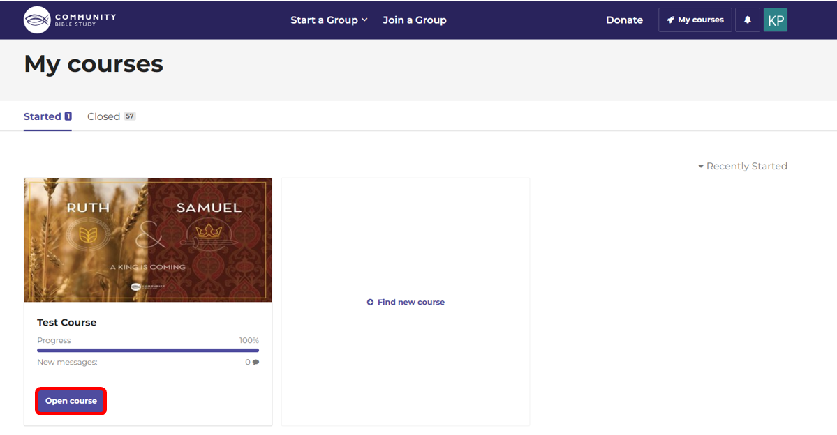Viewport: 837px width, 435px height.
Task: Click the plus icon beside Find new course
Action: (x=370, y=303)
